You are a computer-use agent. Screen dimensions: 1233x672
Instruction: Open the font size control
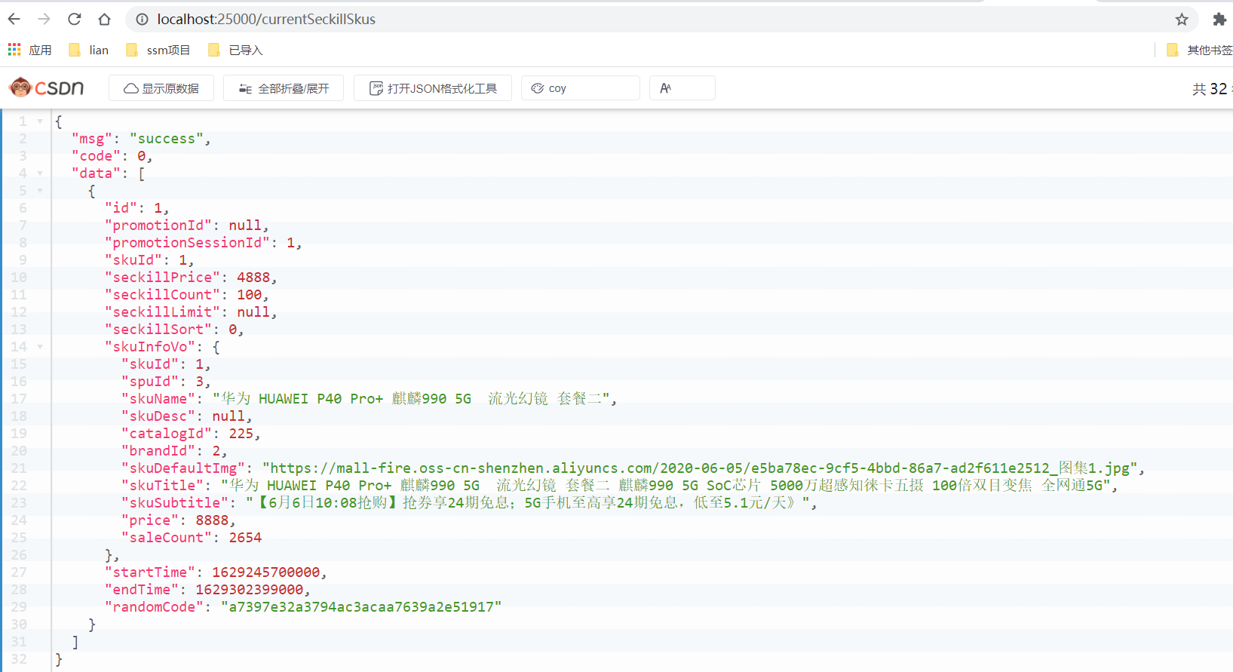pos(682,88)
